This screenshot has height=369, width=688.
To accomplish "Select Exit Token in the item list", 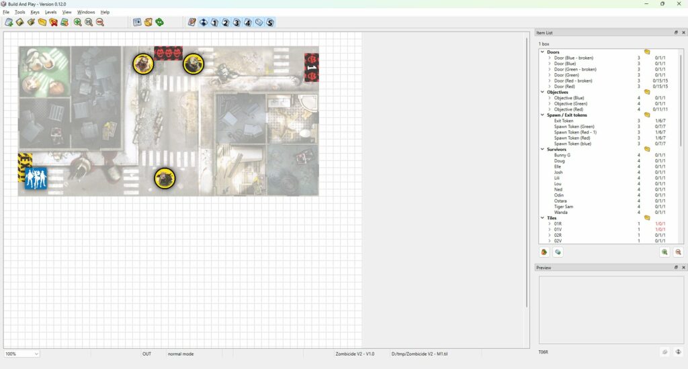I will [x=564, y=121].
